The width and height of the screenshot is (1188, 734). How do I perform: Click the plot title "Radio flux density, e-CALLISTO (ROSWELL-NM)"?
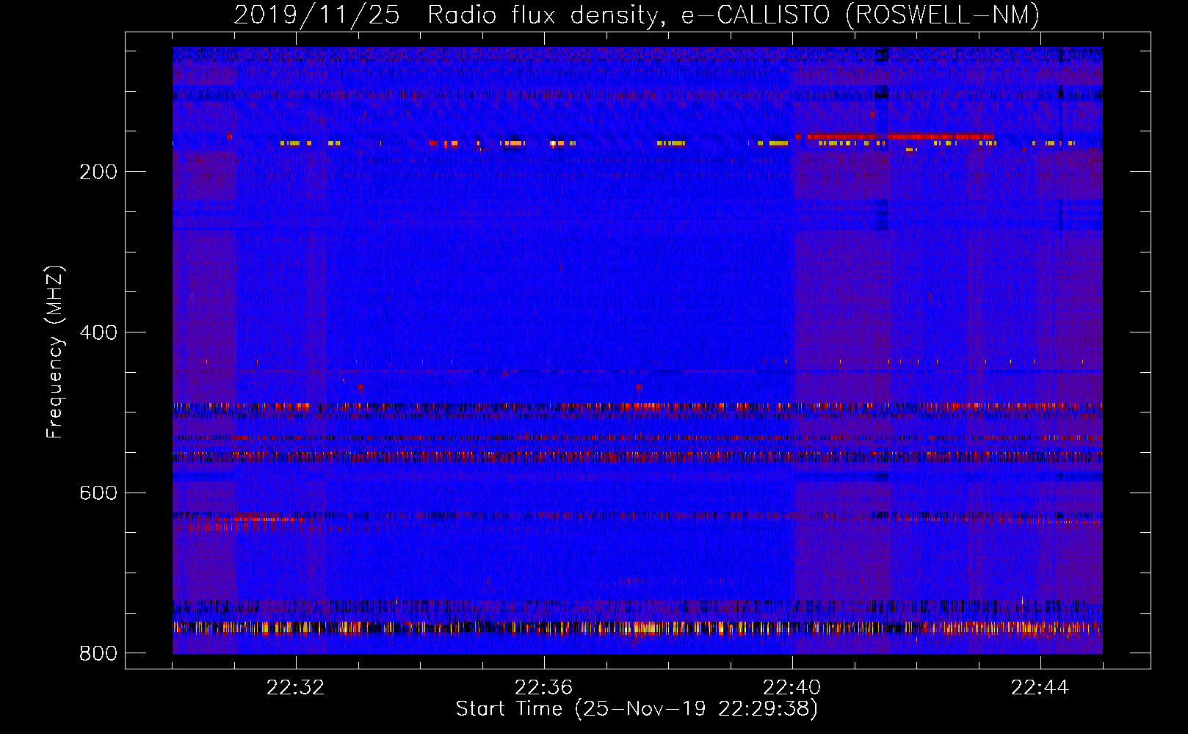point(734,15)
